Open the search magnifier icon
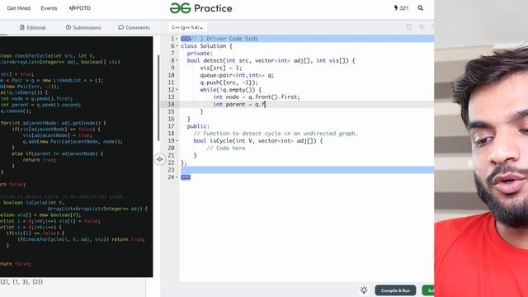This screenshot has width=528, height=297. [x=420, y=7]
